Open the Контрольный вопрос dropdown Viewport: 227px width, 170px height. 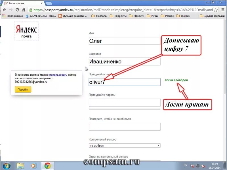pyautogui.click(x=125, y=145)
